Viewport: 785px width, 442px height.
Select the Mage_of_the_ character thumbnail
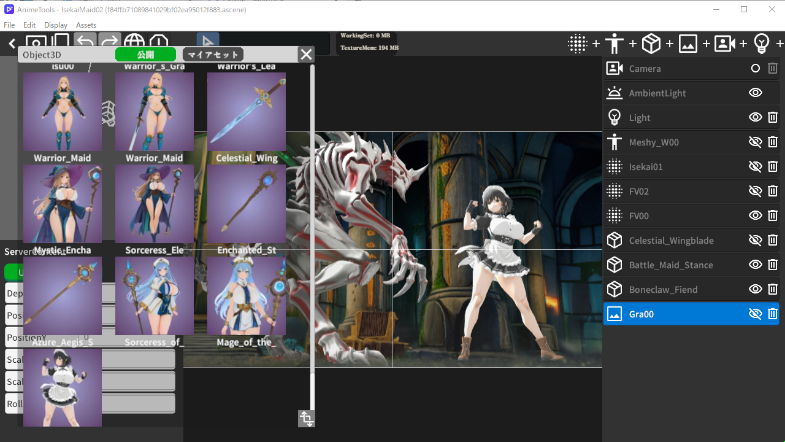(247, 296)
